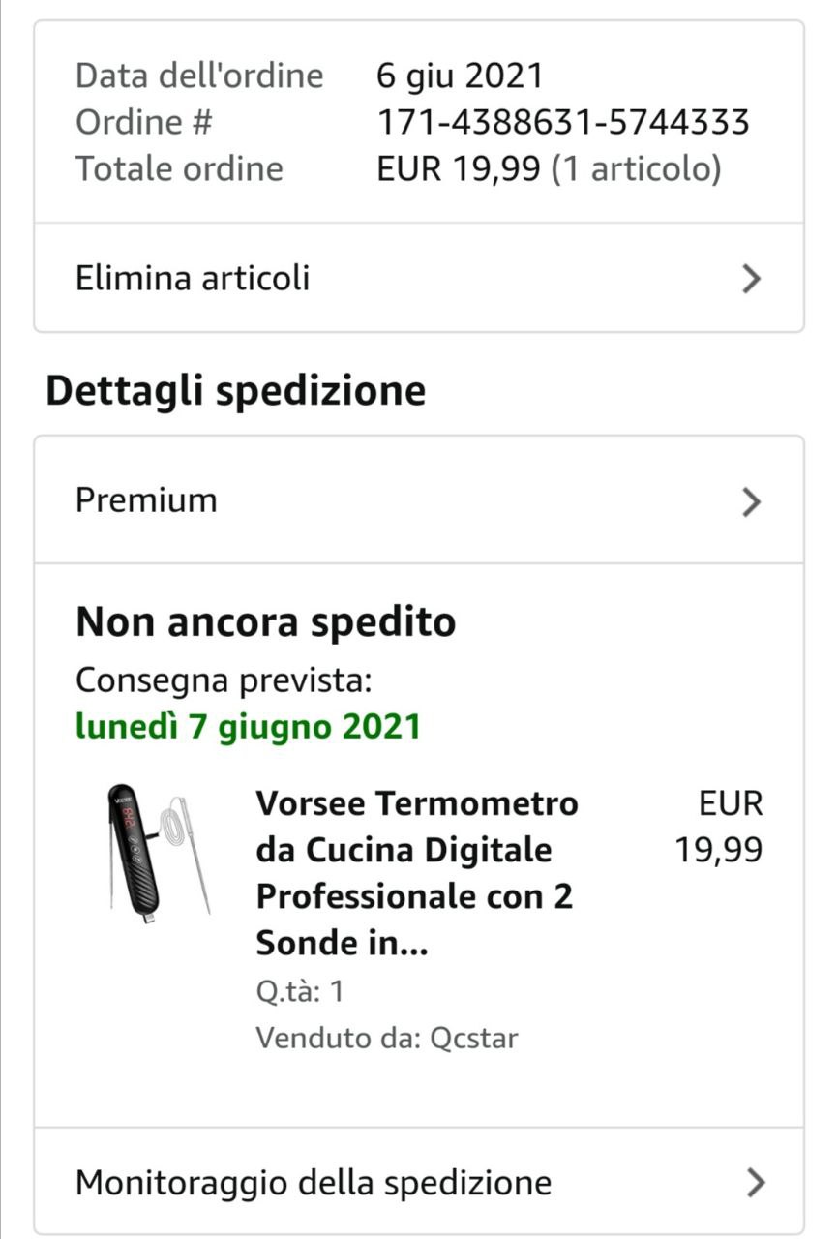This screenshot has height=1239, width=838.
Task: Tap the chevron beside Elimina articoli
Action: coord(752,279)
